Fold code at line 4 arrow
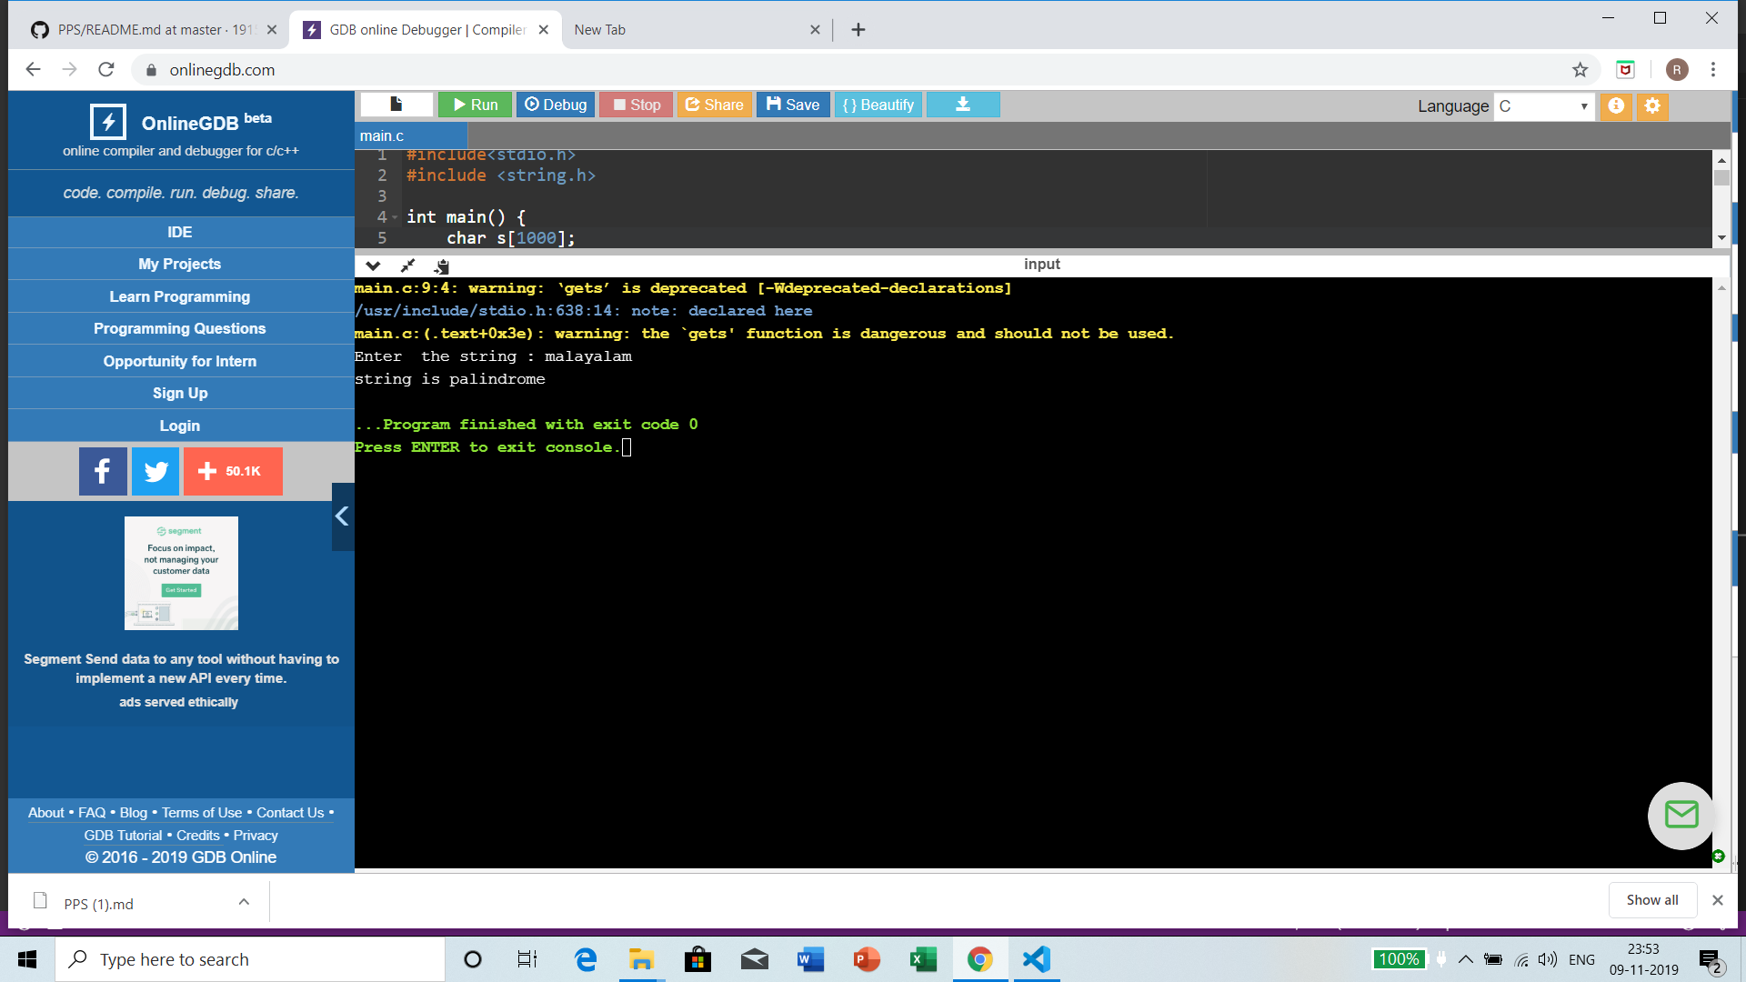 coord(395,217)
